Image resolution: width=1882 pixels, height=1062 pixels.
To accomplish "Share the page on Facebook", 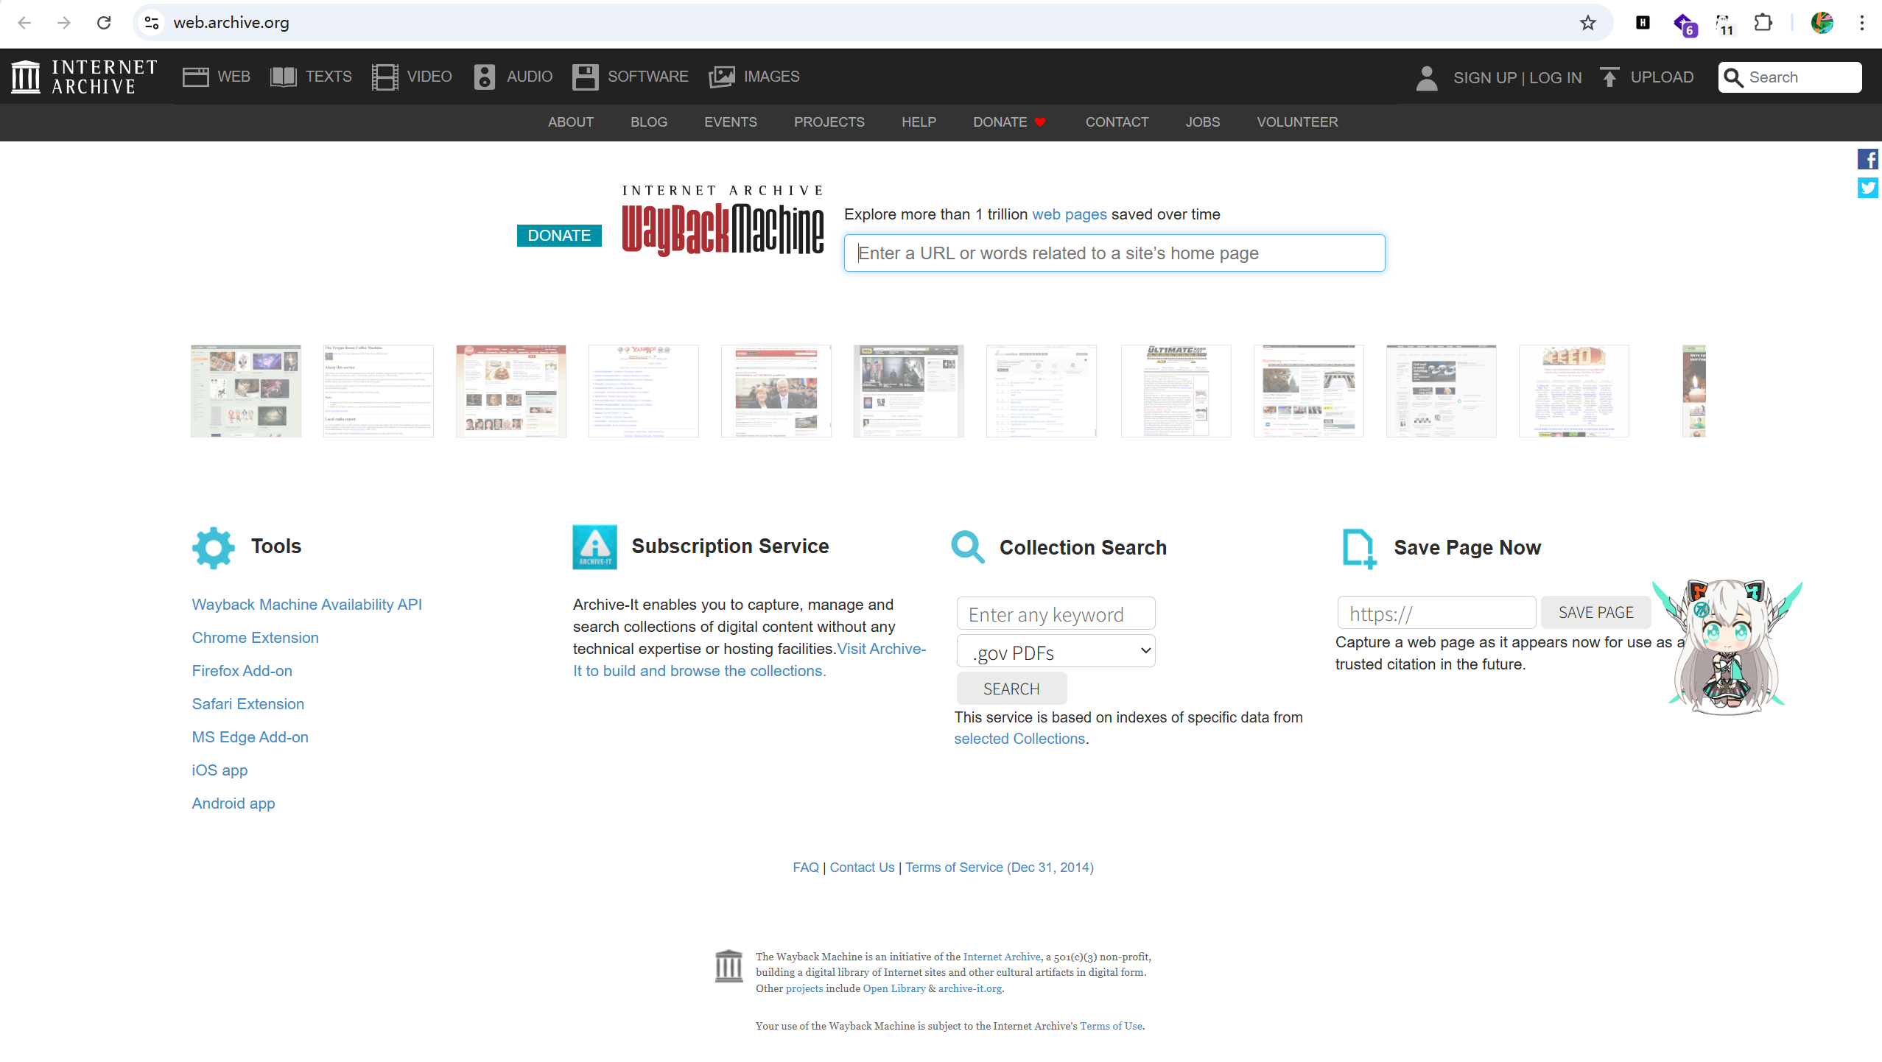I will [1868, 159].
